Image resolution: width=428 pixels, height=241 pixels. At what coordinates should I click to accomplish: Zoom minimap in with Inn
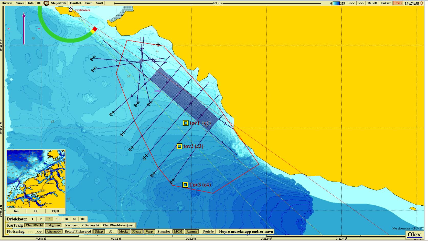pyautogui.click(x=16, y=211)
